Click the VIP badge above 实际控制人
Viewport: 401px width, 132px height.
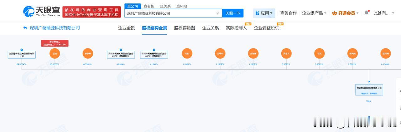point(248,24)
